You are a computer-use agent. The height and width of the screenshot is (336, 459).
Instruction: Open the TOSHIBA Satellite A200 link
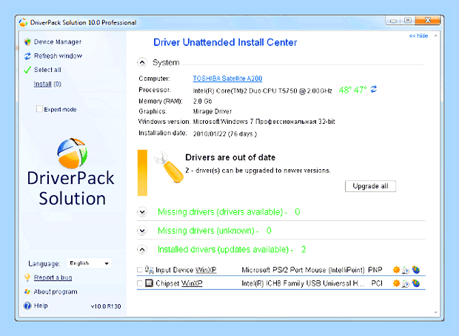pyautogui.click(x=227, y=79)
